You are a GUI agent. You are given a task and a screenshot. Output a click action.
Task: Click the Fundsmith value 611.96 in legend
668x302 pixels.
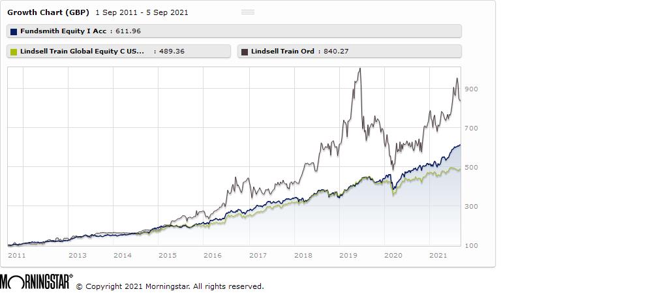128,31
